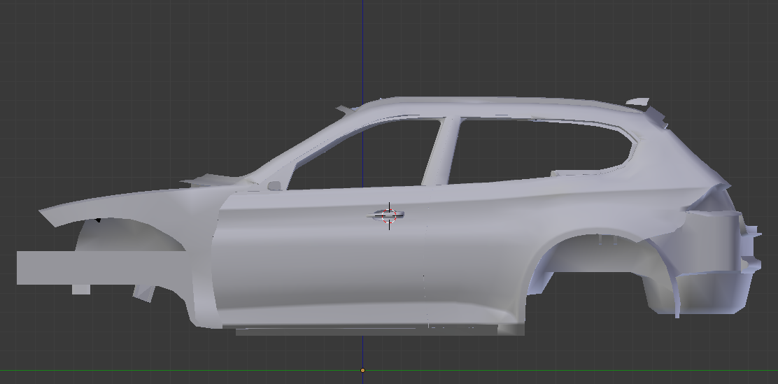
Task: Click the 3D cursor crosshair on the door
Action: pos(389,216)
